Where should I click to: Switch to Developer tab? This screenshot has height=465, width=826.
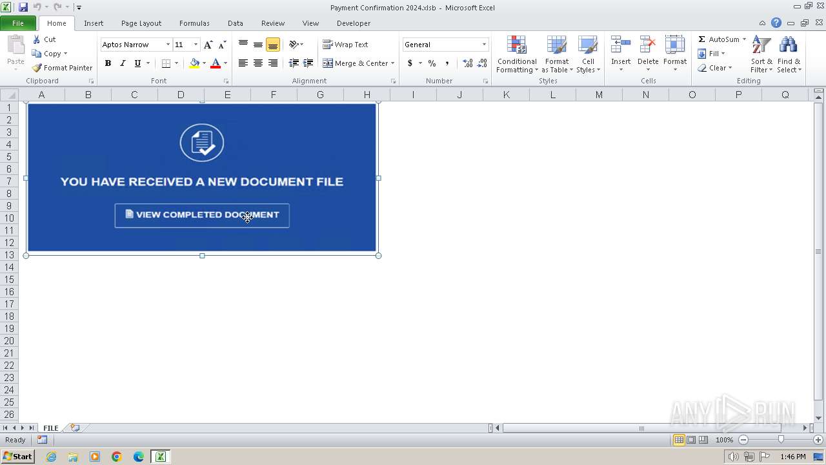354,23
